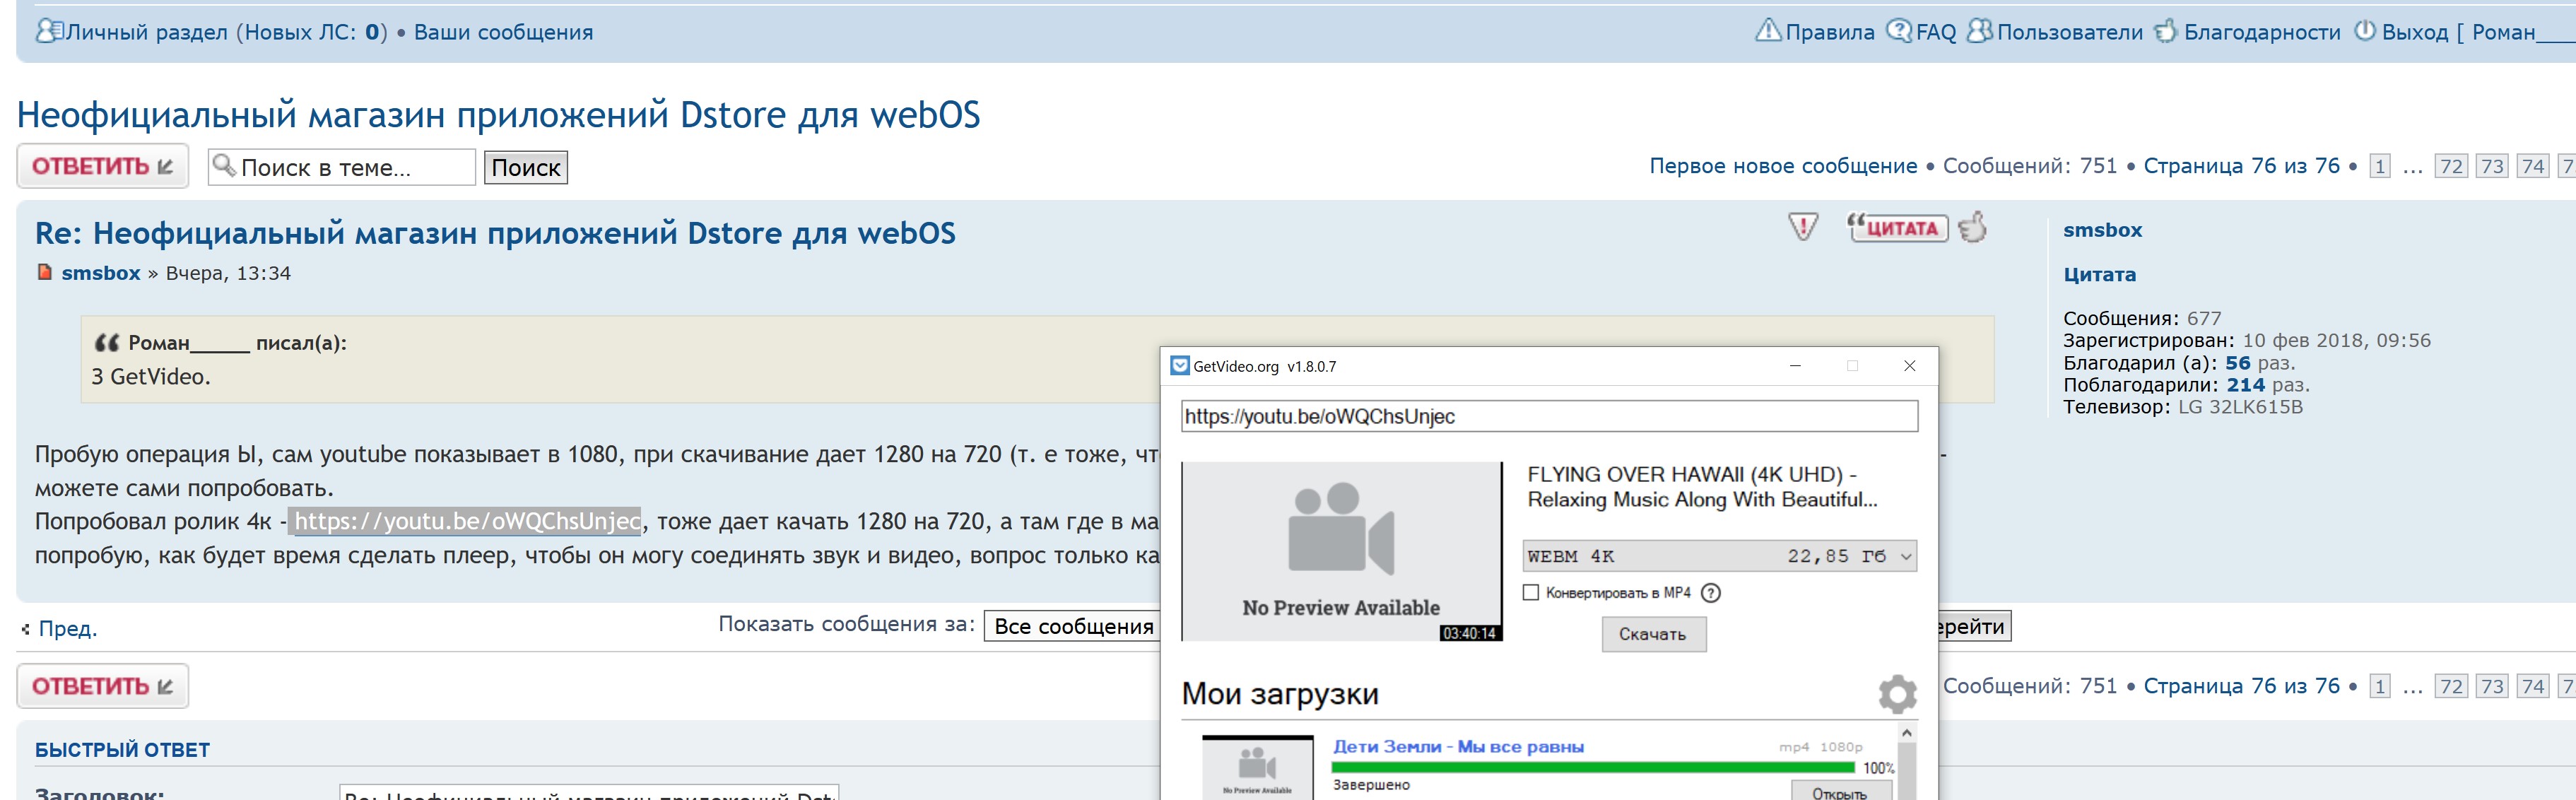Open Пользователи menu item

(2069, 32)
